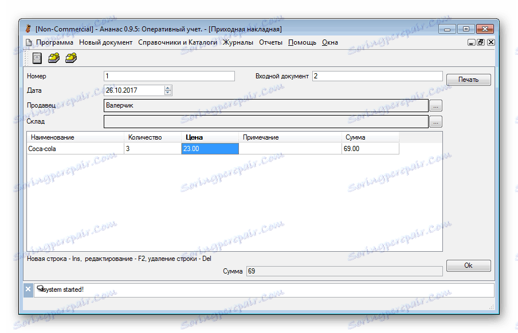Dismiss the message panel with the X icon

28,290
